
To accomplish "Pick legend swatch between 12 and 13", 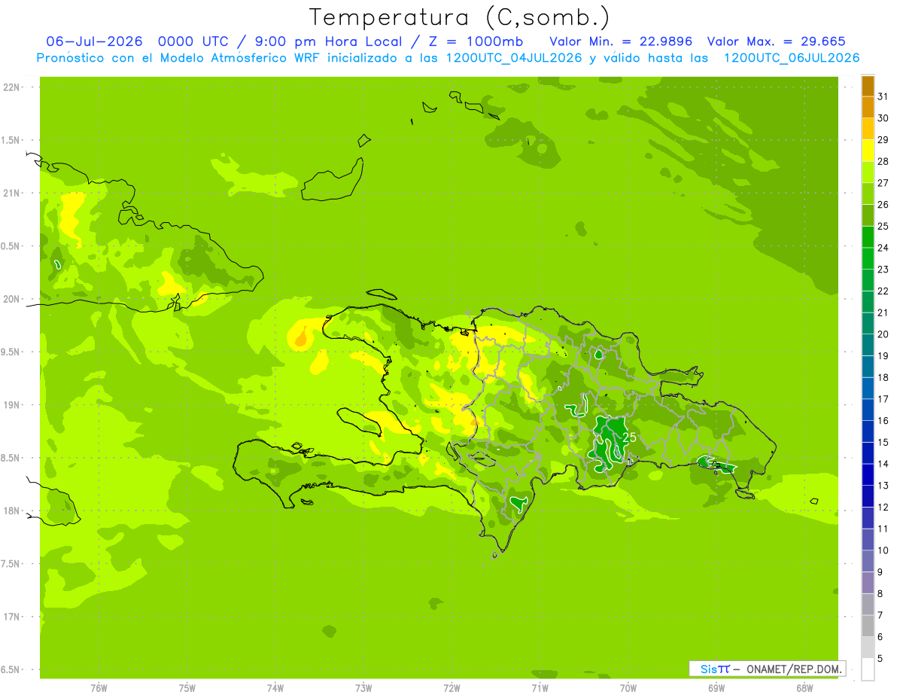I will 868,496.
